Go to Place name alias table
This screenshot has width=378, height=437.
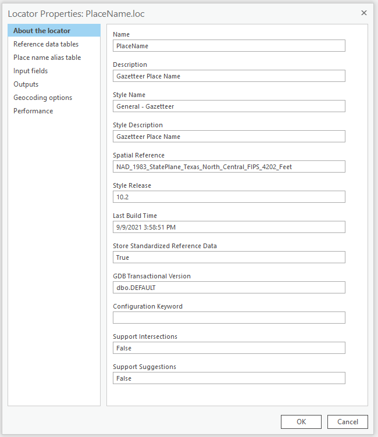pyautogui.click(x=47, y=58)
